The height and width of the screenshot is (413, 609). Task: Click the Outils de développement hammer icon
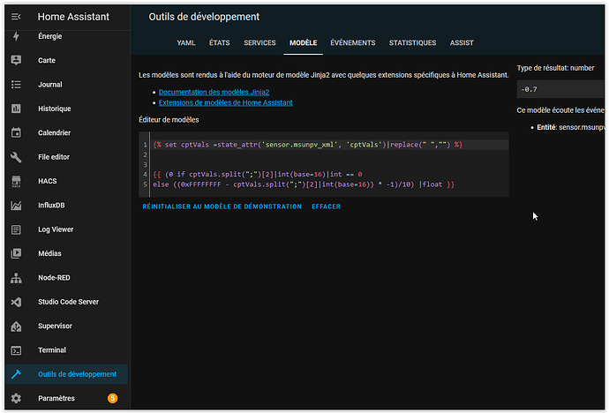pyautogui.click(x=16, y=374)
